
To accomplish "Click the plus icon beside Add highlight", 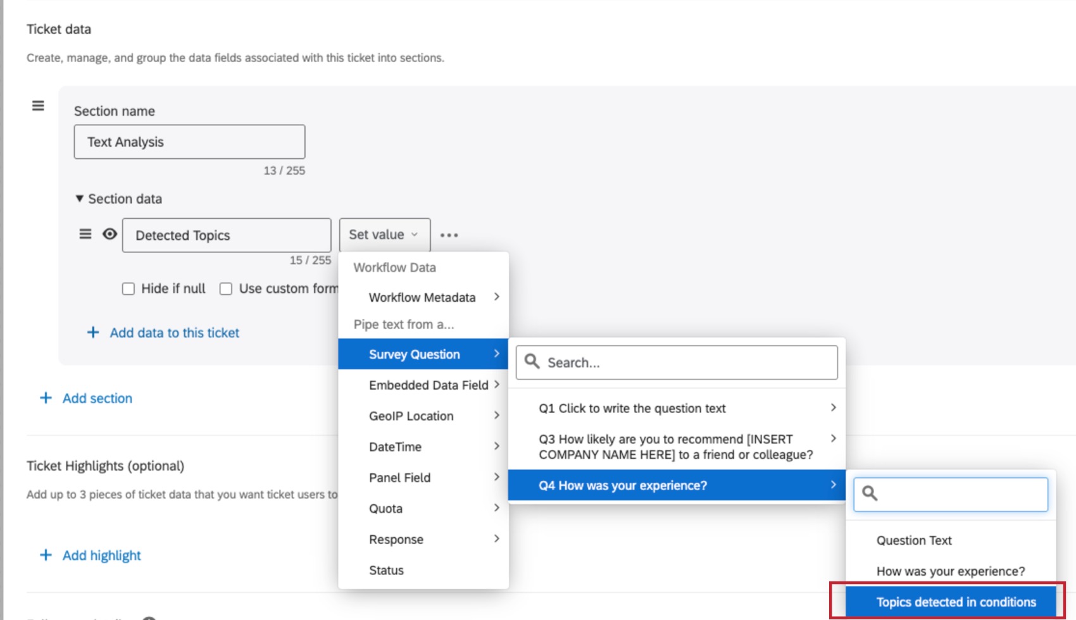I will pyautogui.click(x=46, y=555).
